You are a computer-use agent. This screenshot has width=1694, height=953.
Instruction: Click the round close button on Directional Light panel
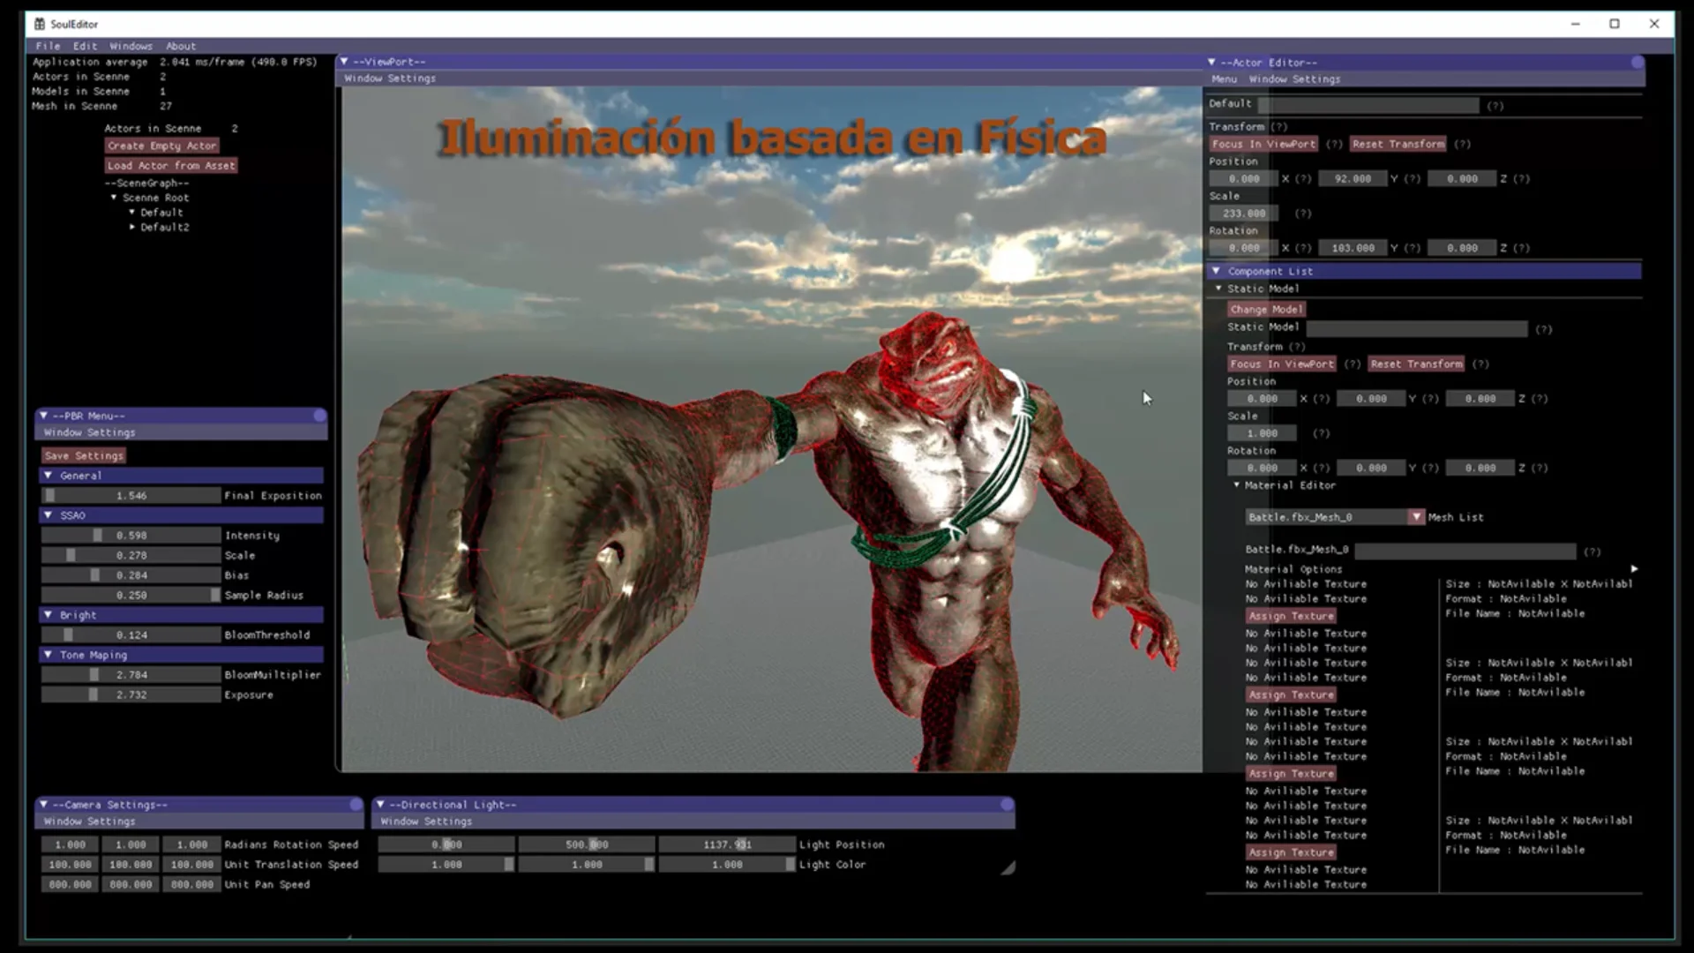pyautogui.click(x=1007, y=805)
